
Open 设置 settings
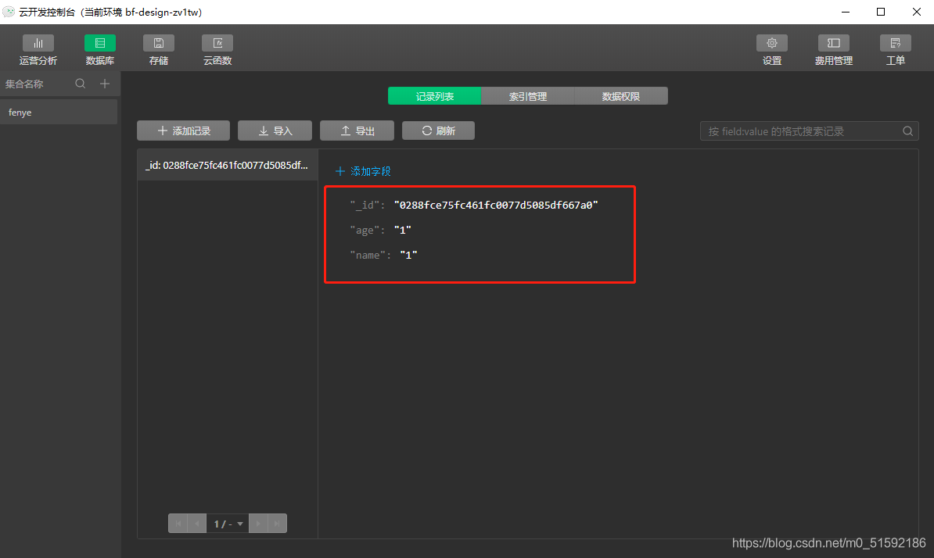point(772,50)
